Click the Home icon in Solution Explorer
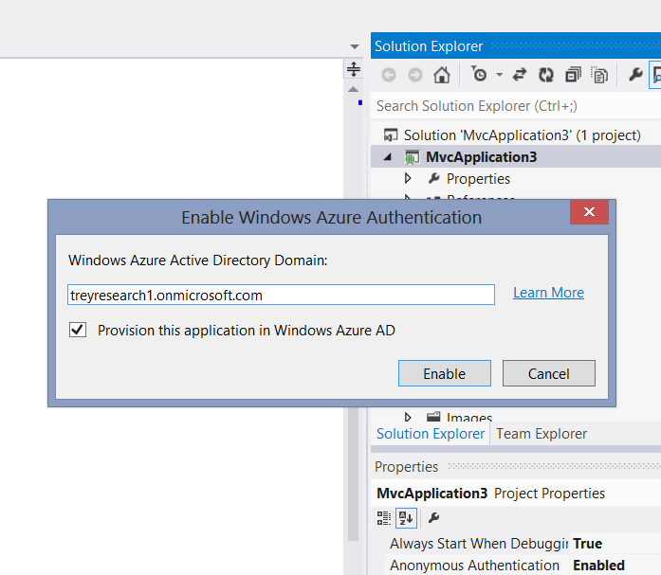Viewport: 661px width, 575px height. pos(441,76)
